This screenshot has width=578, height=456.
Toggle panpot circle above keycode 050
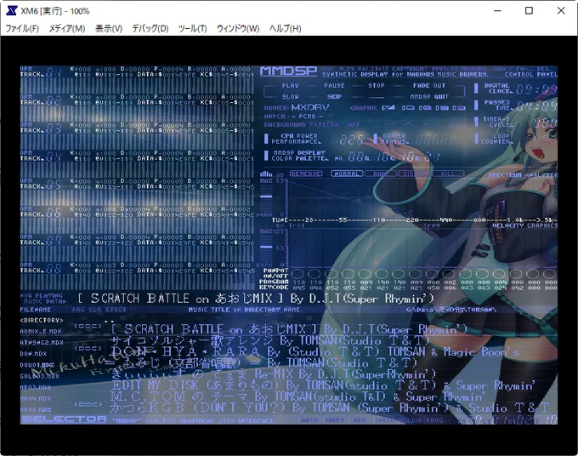[433, 274]
